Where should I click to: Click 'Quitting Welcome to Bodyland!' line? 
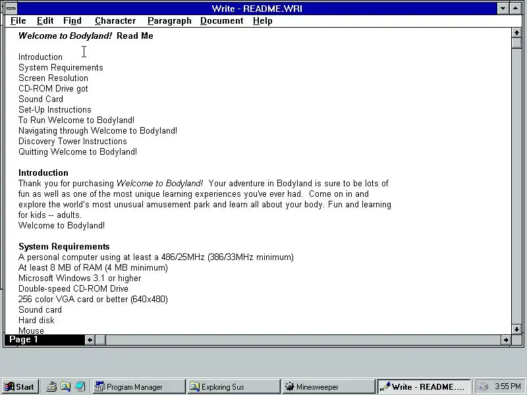(x=78, y=152)
